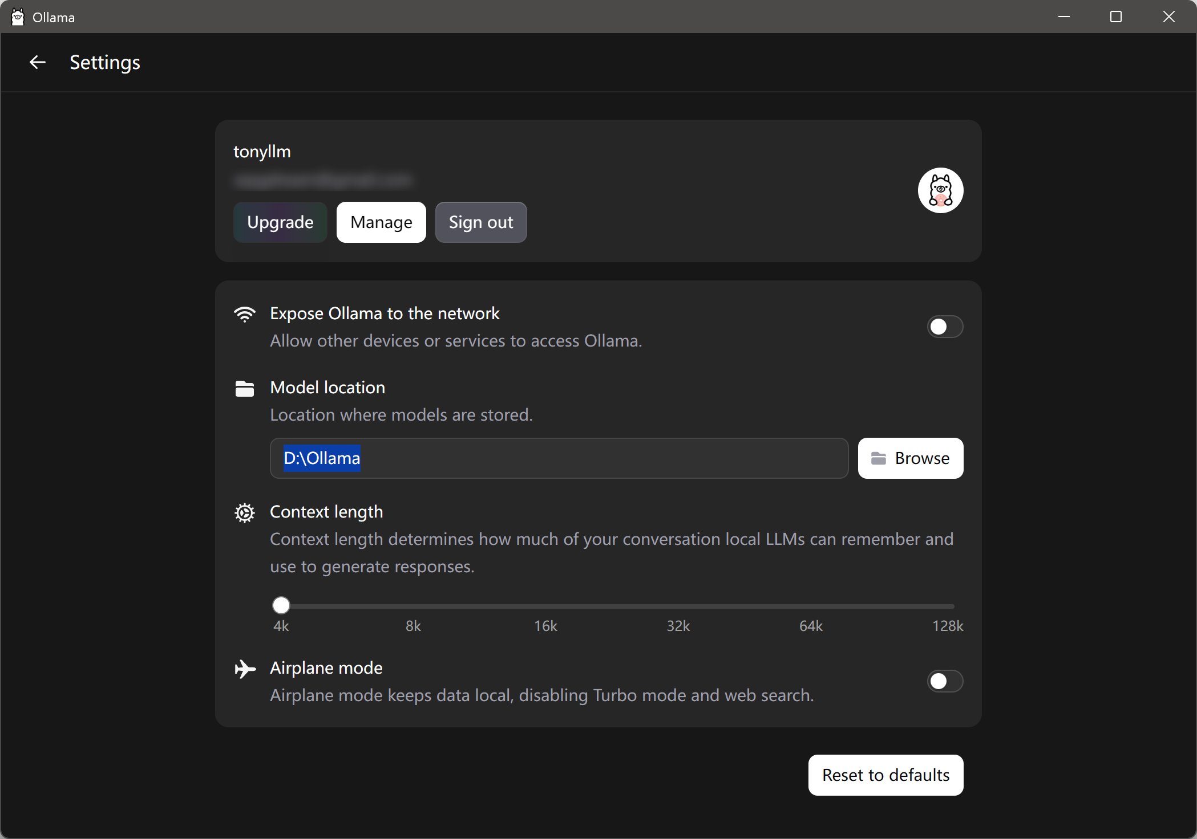Click the 16k context label
The width and height of the screenshot is (1197, 839).
(x=545, y=626)
